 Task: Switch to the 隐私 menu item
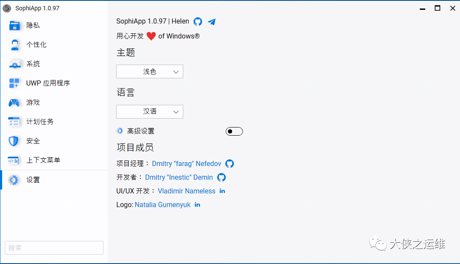33,26
